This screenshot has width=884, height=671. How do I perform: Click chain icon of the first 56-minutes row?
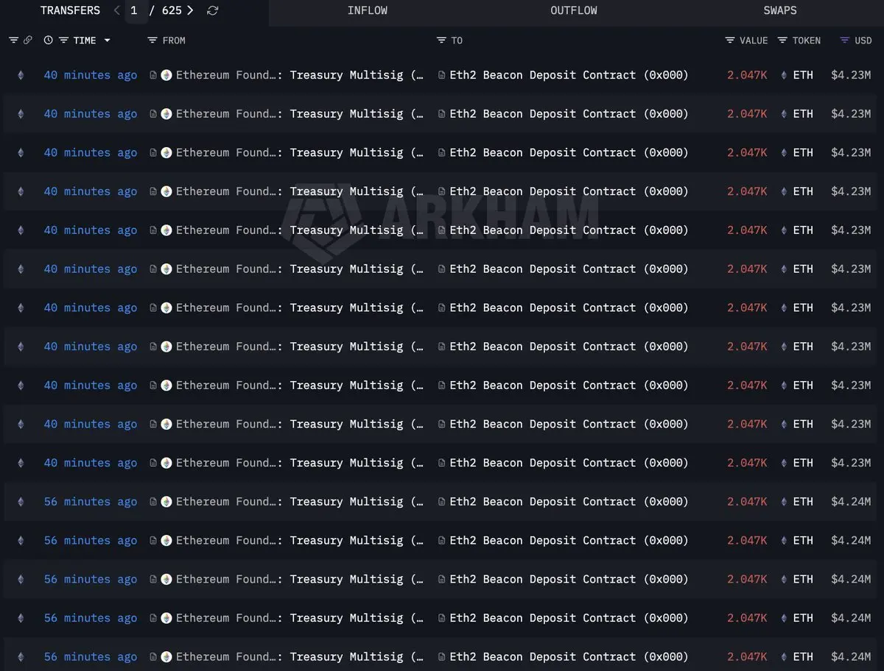tap(21, 502)
